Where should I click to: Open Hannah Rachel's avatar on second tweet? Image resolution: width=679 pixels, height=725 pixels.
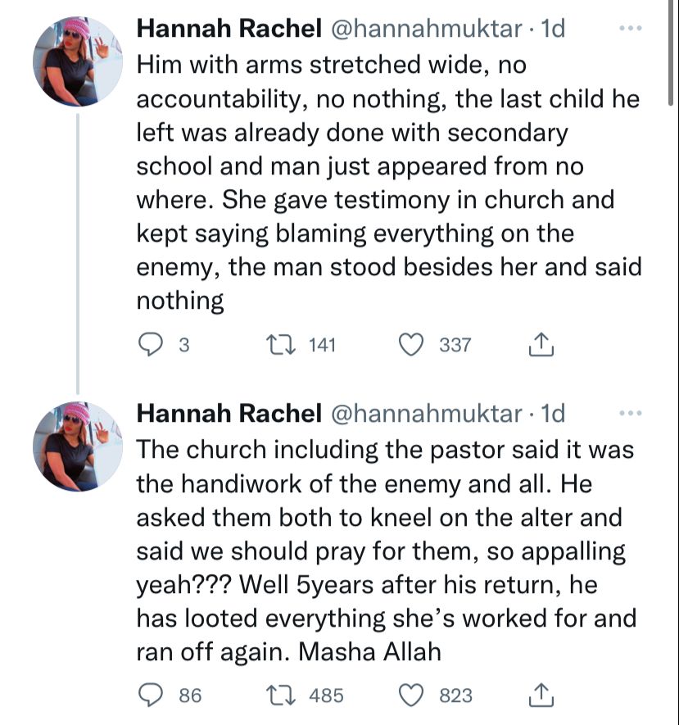pos(77,446)
